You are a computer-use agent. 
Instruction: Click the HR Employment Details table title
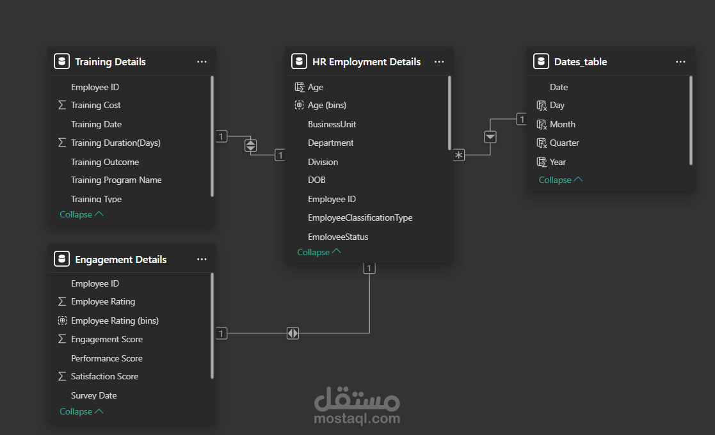(x=366, y=61)
